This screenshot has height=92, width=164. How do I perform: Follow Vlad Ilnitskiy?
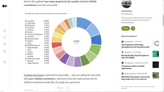126,28
